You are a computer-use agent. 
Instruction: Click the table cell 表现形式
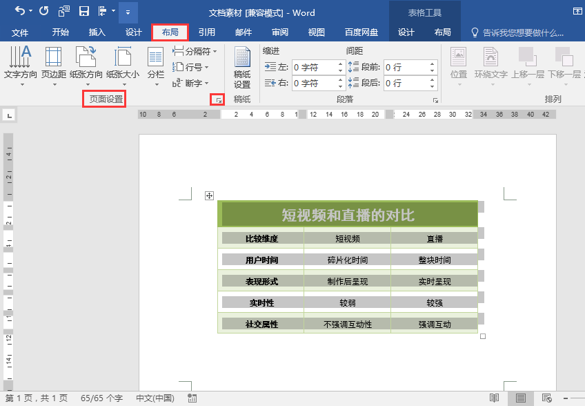(261, 282)
